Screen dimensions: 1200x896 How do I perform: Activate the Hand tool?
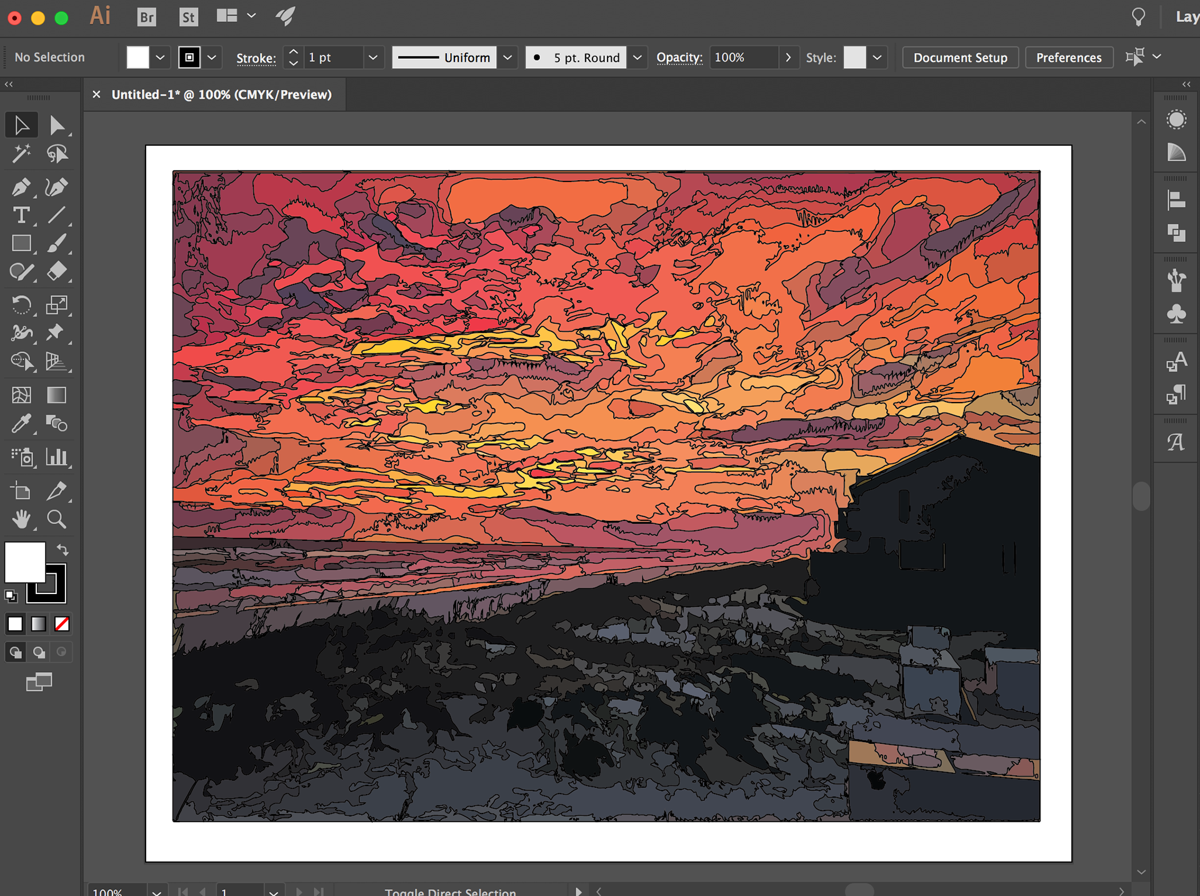tap(21, 519)
